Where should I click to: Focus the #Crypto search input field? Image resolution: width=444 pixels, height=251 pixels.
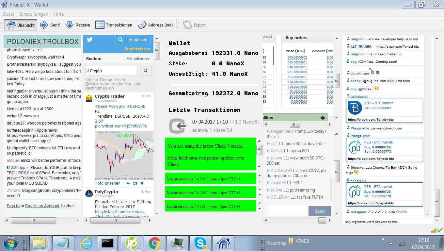click(x=111, y=71)
